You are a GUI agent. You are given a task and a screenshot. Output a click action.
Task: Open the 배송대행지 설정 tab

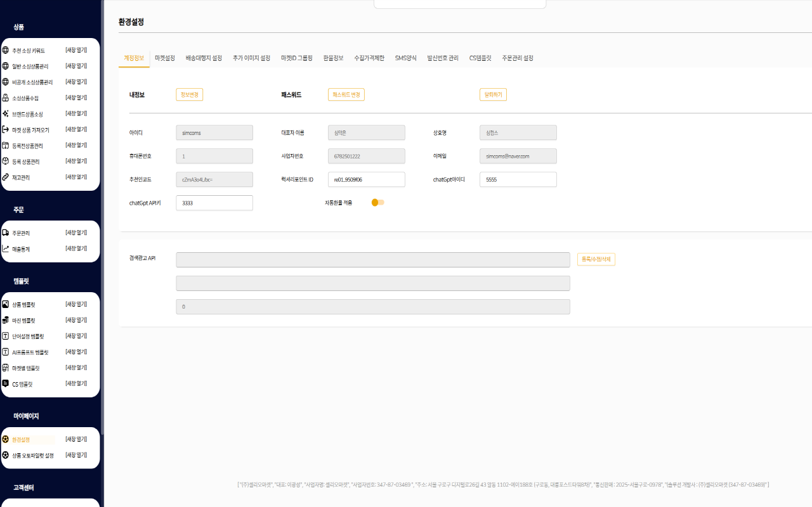[x=204, y=58]
